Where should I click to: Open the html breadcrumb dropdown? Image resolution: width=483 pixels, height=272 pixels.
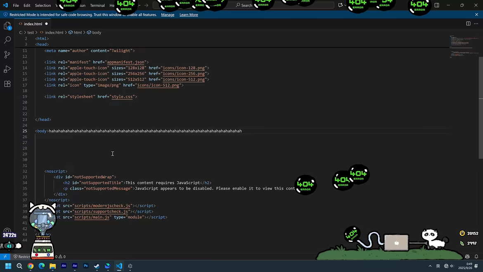[x=76, y=32]
